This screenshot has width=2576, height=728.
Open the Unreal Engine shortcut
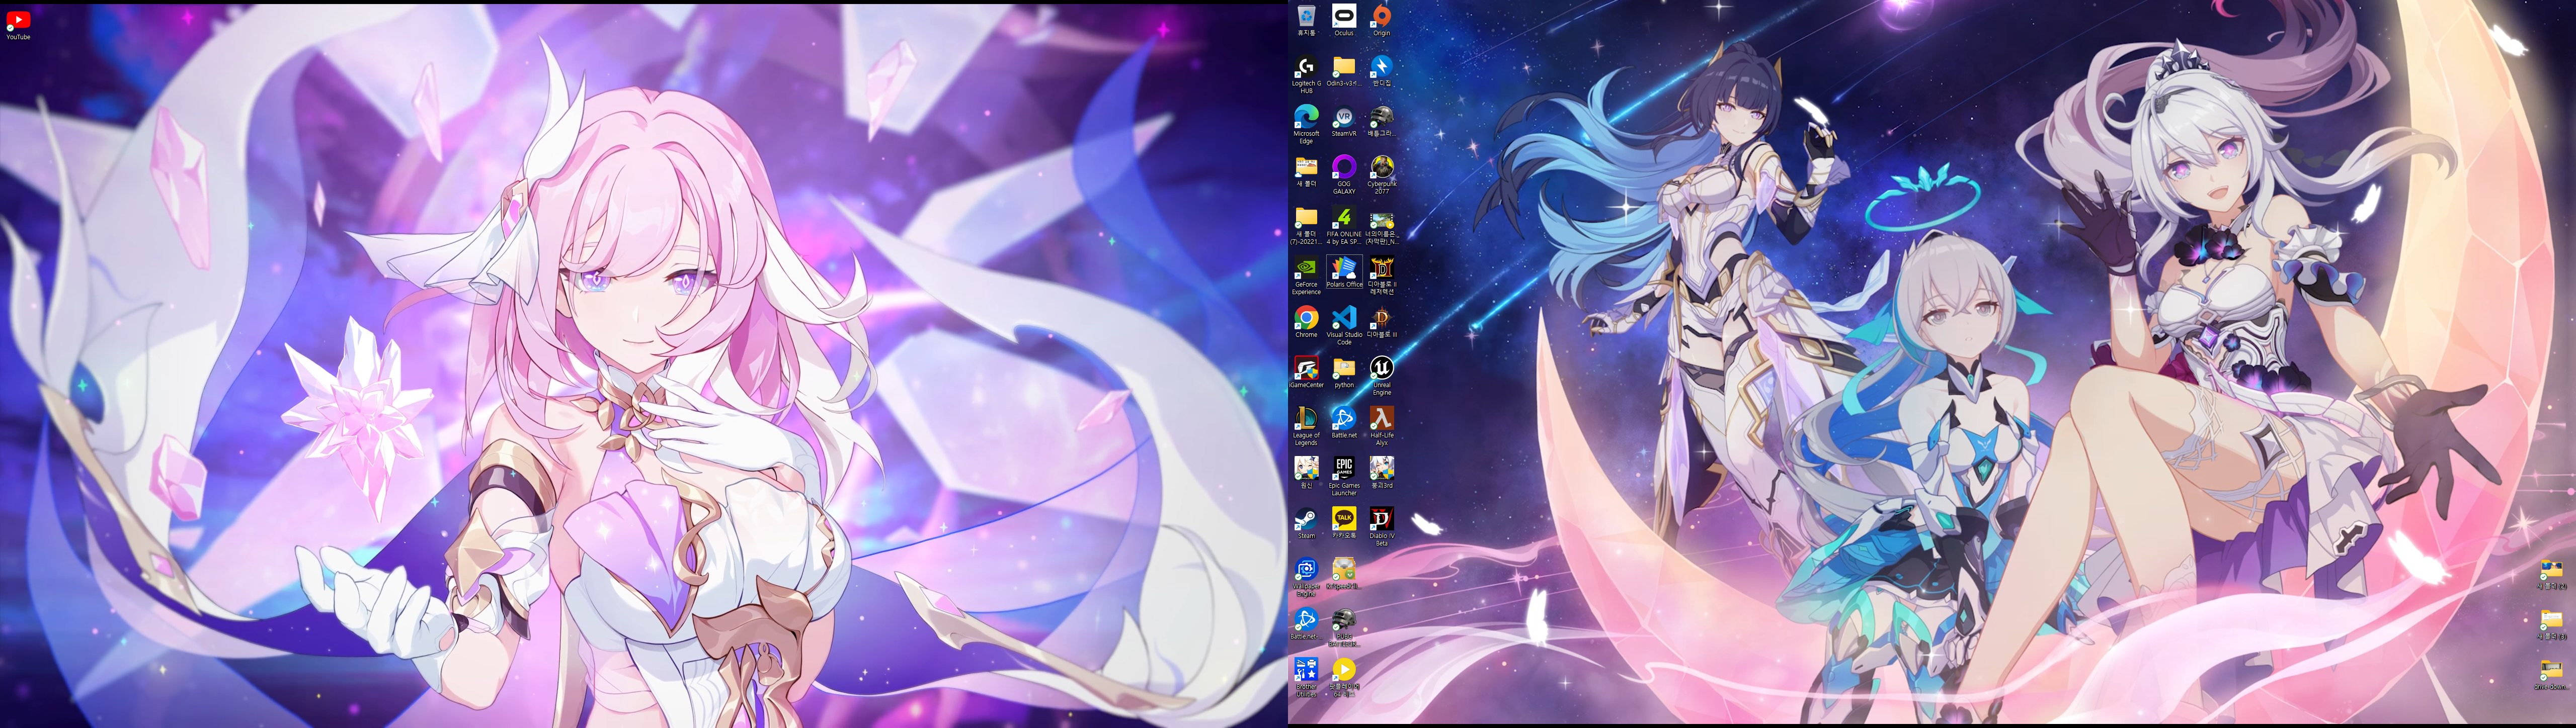[1381, 369]
